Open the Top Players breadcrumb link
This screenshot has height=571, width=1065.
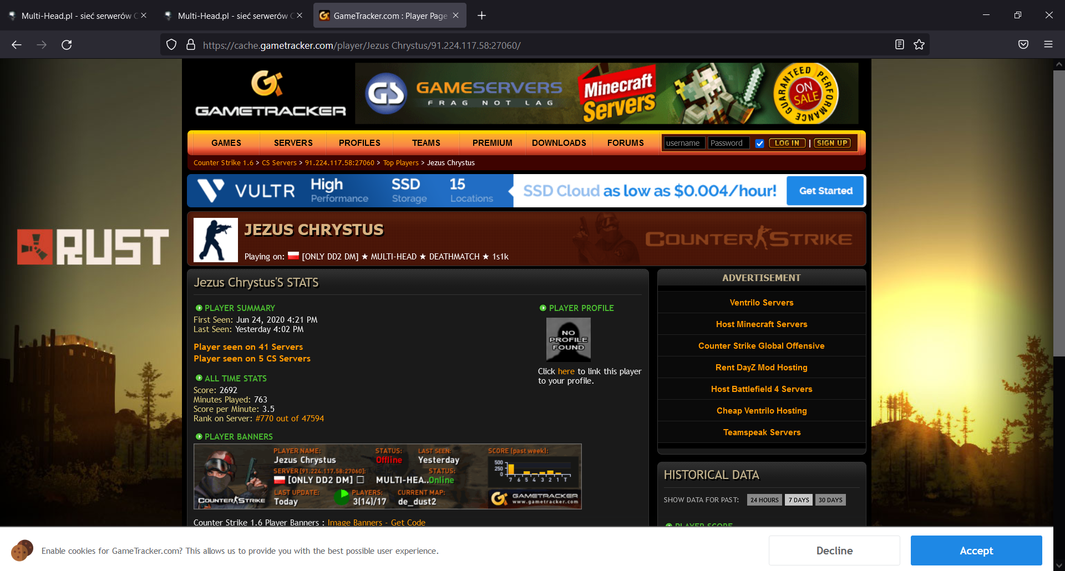400,163
